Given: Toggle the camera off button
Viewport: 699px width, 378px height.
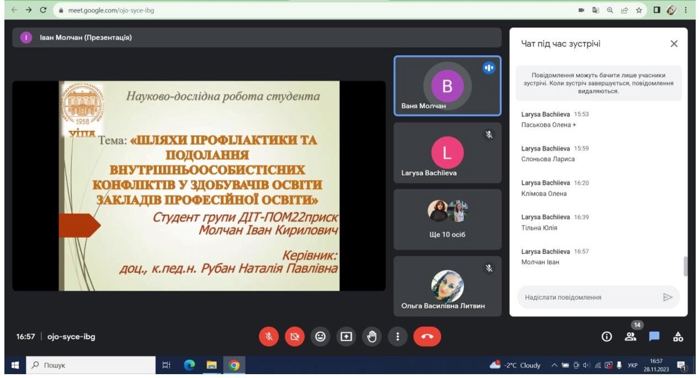Looking at the screenshot, I should 295,337.
